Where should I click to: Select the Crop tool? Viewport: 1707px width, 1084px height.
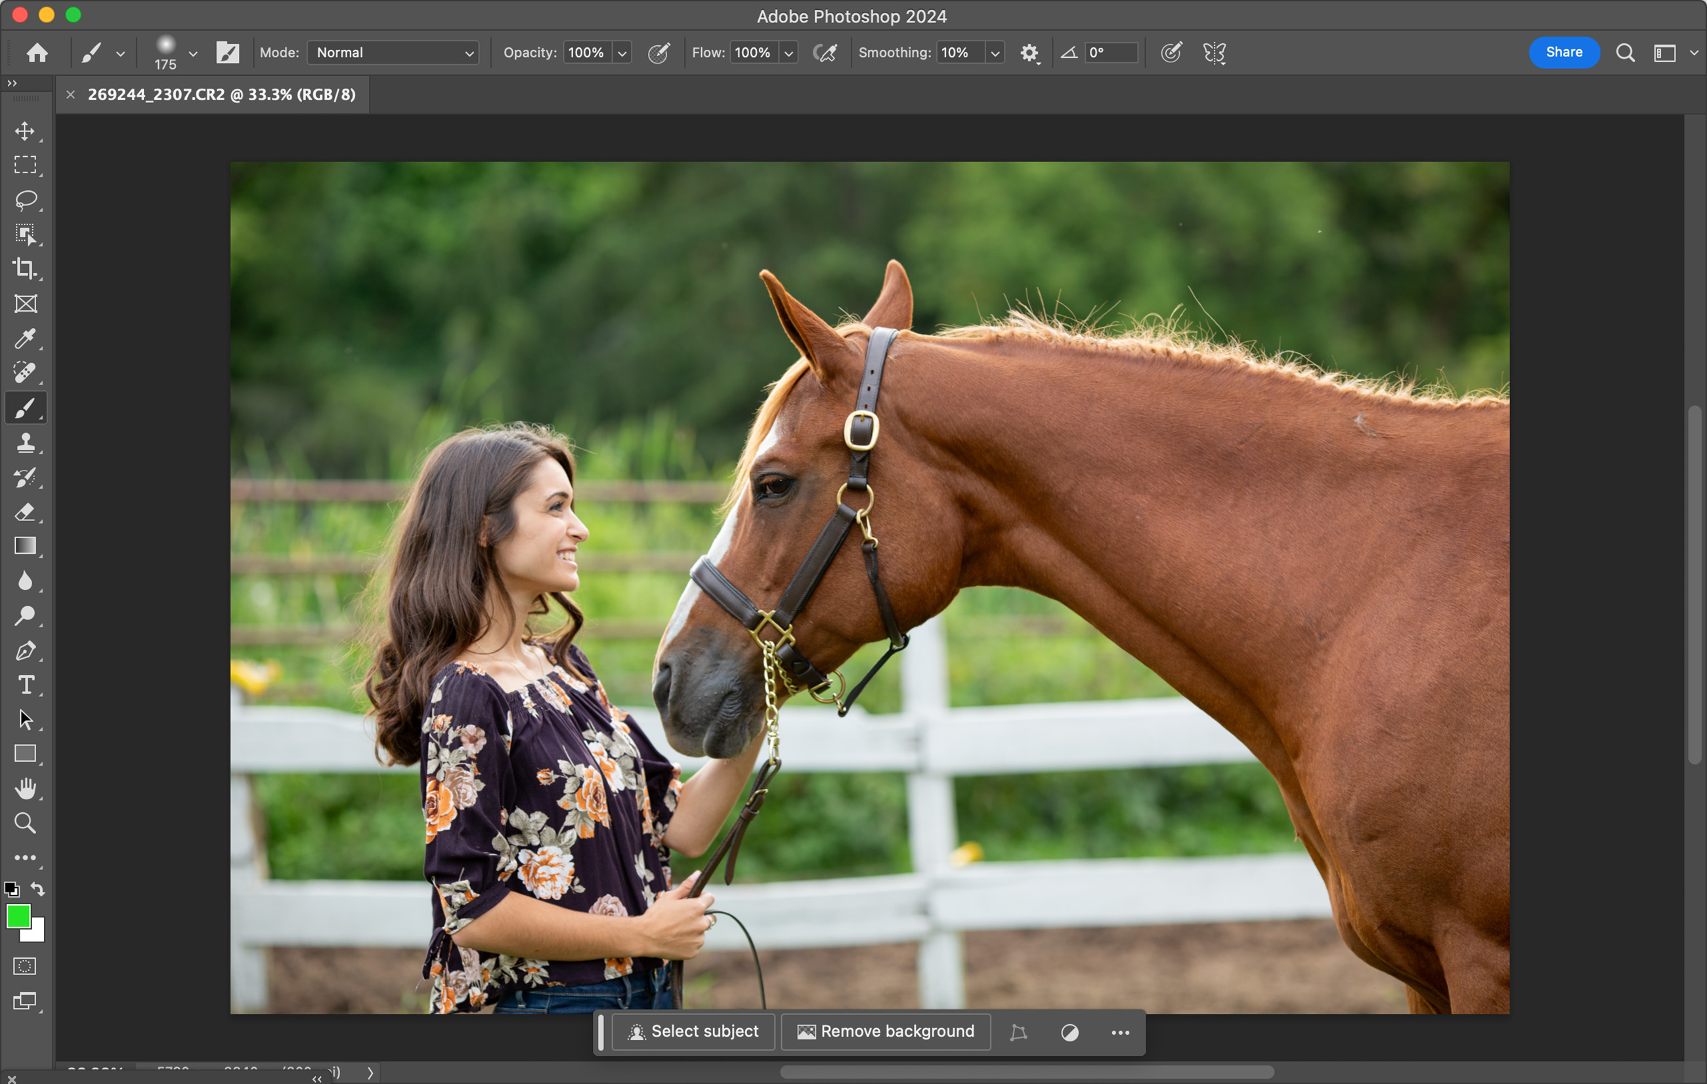point(26,268)
